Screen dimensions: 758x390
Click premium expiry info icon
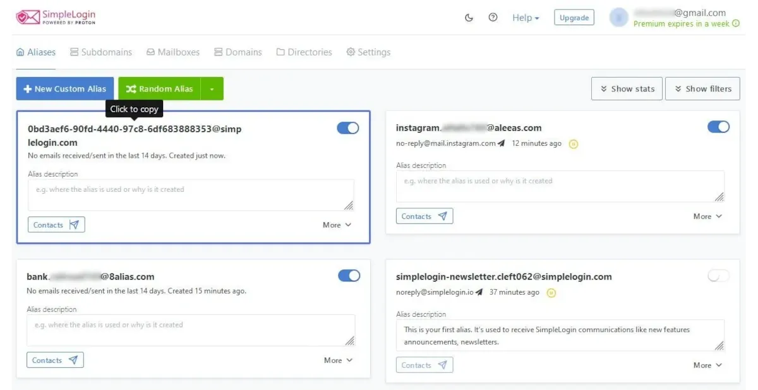(x=735, y=24)
